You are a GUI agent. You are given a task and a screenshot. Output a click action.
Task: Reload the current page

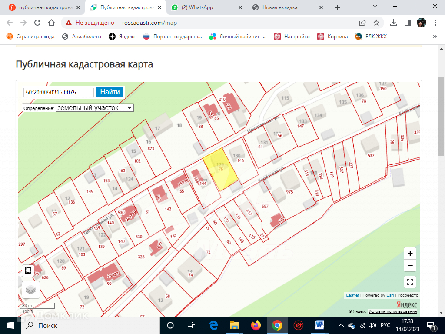pyautogui.click(x=37, y=23)
